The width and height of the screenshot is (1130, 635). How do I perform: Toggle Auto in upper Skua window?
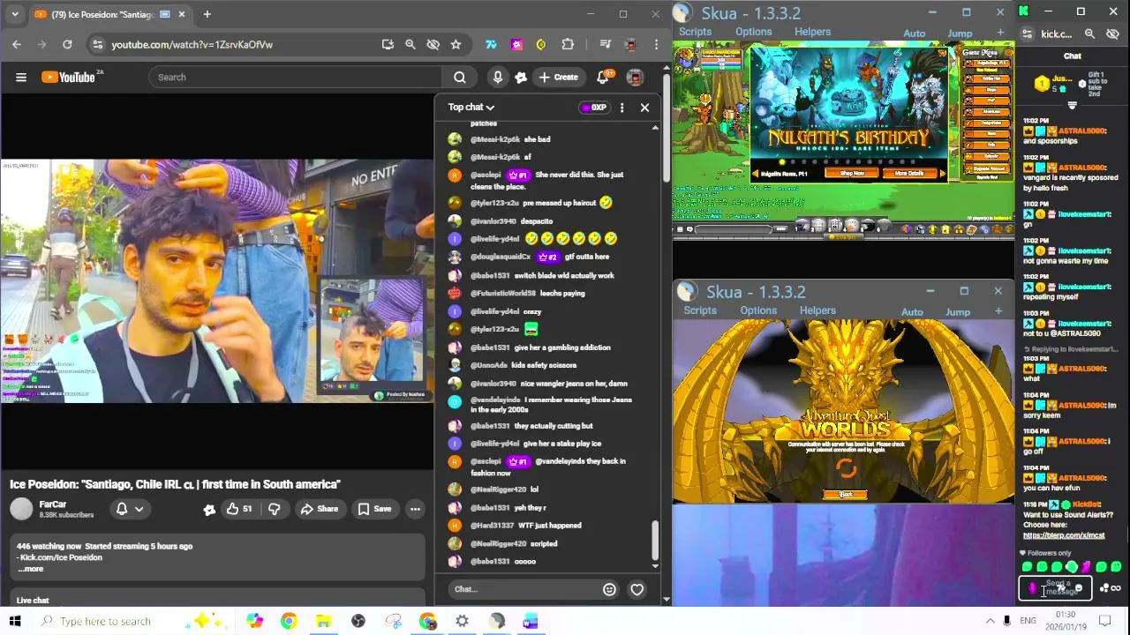[914, 34]
